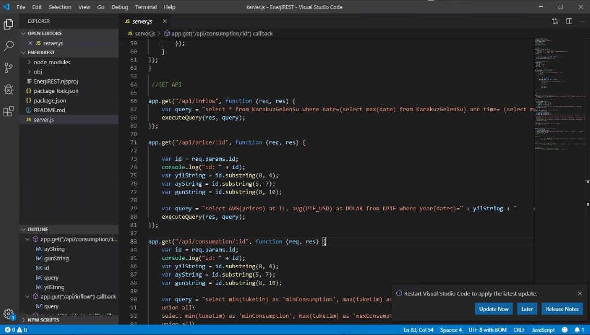
Task: Select the Debug icon in the activity bar
Action: click(8, 89)
